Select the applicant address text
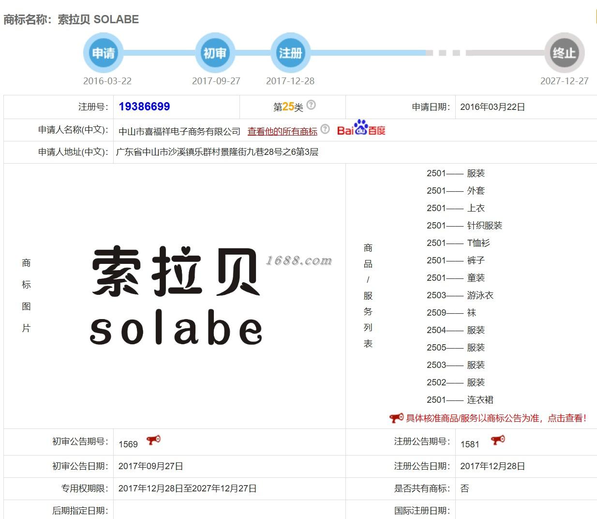 [x=217, y=152]
